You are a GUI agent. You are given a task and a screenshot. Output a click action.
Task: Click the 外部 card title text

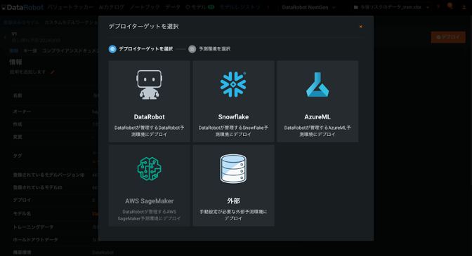(x=233, y=201)
